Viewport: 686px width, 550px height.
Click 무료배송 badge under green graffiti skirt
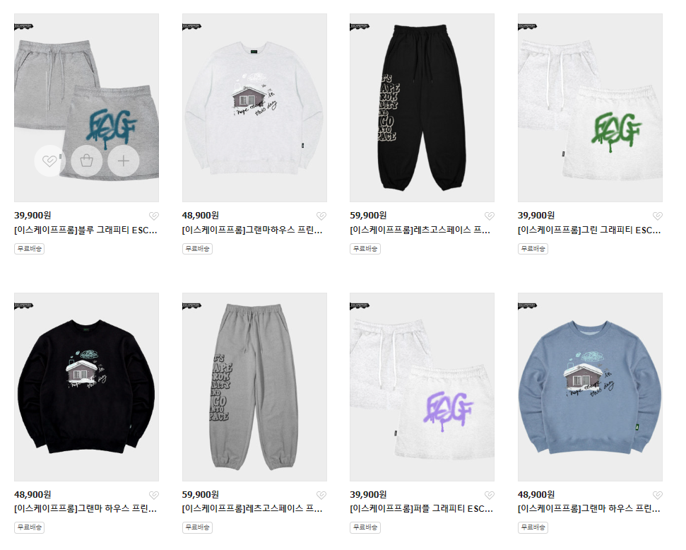point(533,249)
